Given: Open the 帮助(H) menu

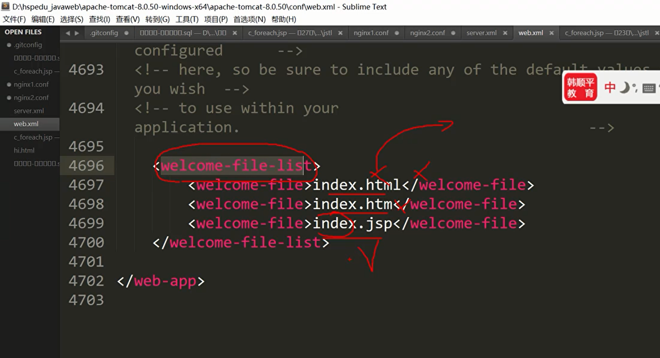Looking at the screenshot, I should coord(284,19).
